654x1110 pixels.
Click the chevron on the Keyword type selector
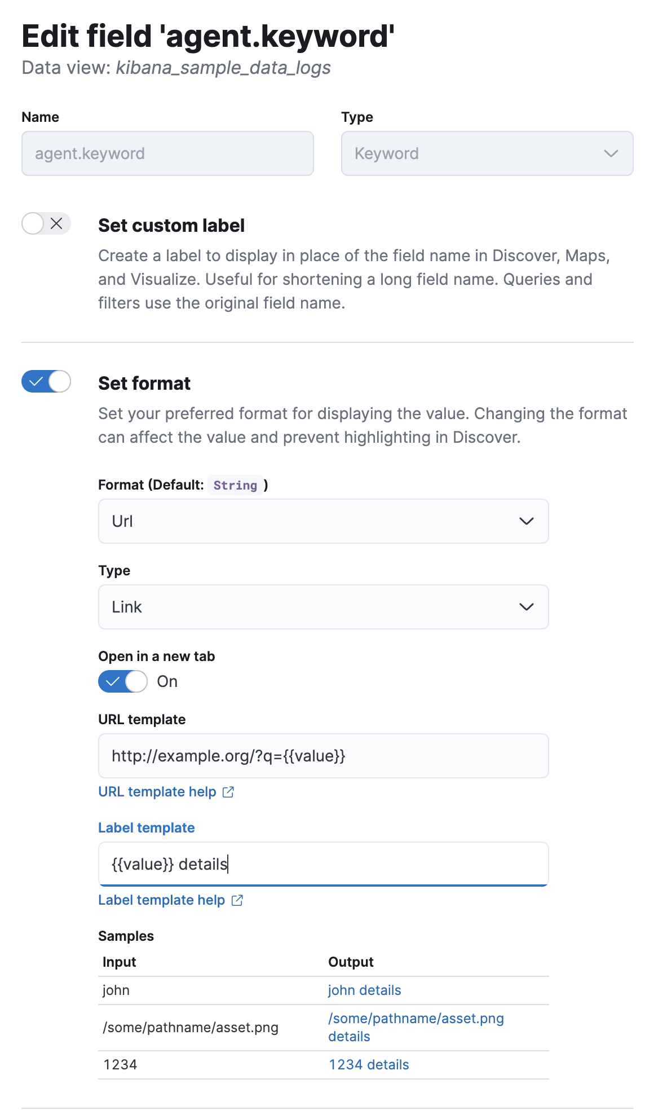point(611,153)
